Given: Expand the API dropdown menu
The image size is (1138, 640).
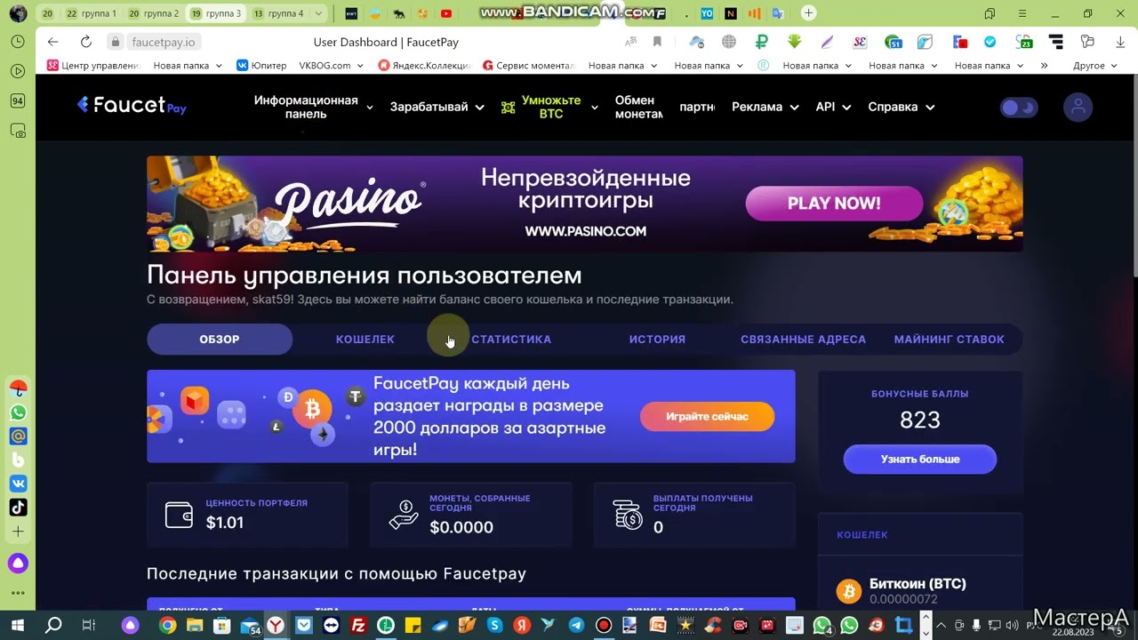Looking at the screenshot, I should 833,107.
